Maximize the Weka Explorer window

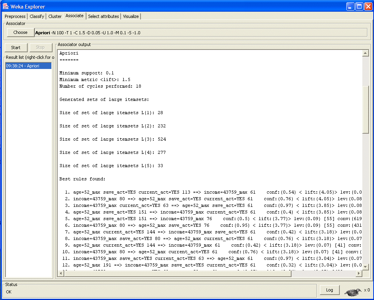[x=359, y=6]
